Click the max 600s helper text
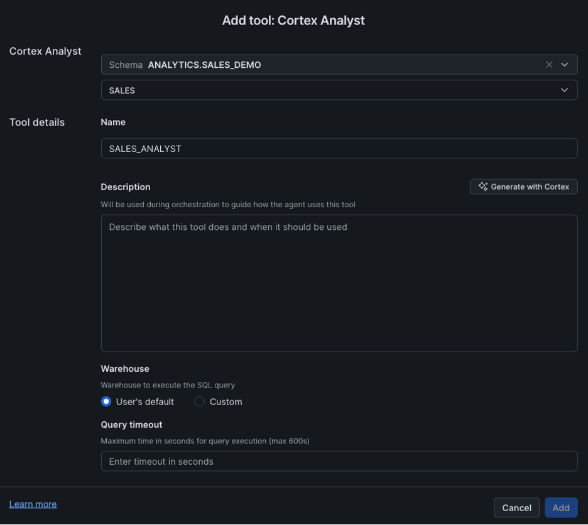 [x=205, y=441]
